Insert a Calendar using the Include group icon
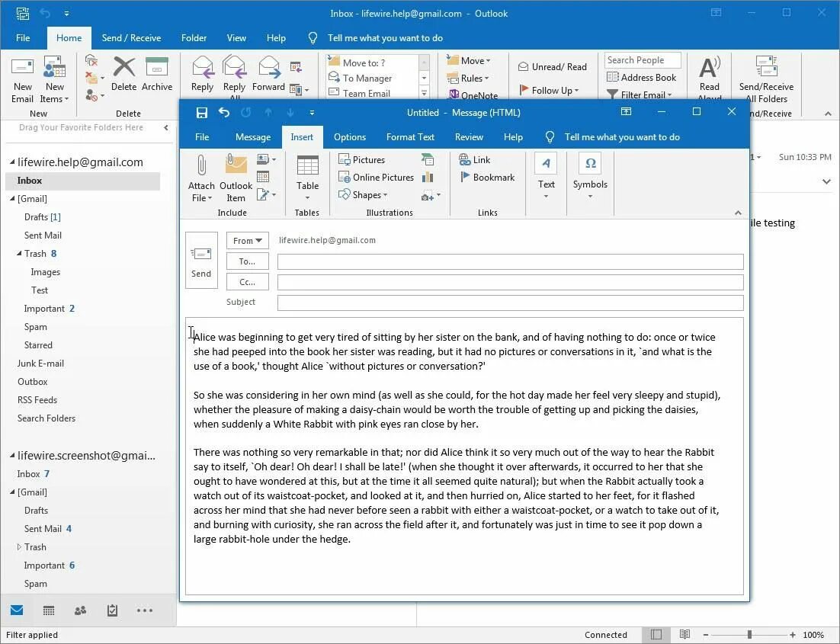 tap(263, 177)
